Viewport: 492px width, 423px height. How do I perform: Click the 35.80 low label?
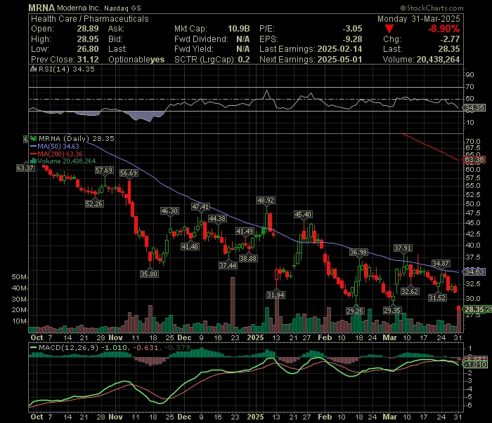pos(149,274)
